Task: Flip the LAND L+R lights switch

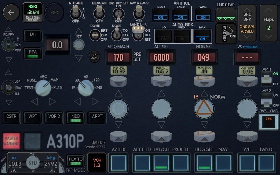Action: coord(138,33)
